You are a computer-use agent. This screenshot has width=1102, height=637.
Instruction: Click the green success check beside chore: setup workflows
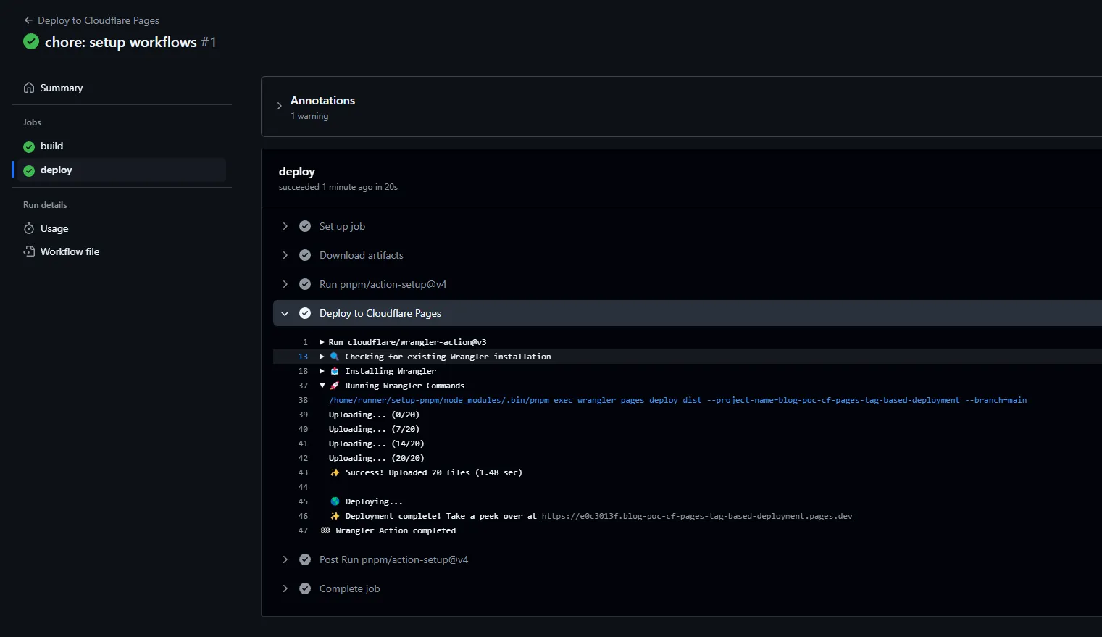[30, 42]
